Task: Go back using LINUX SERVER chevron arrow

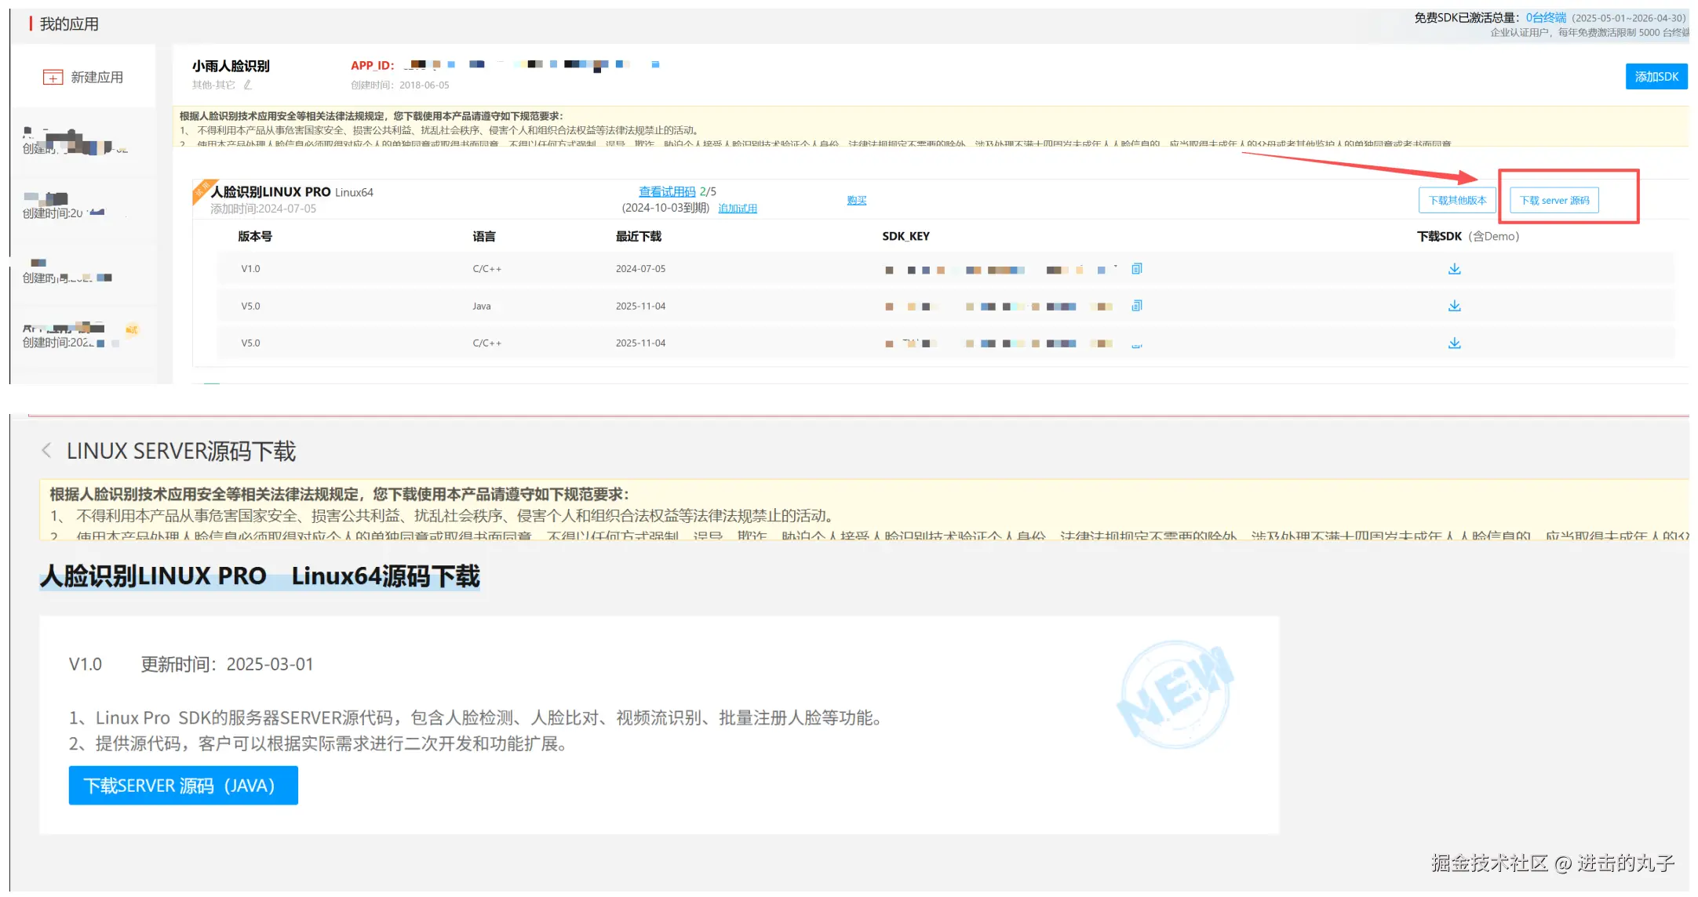Action: tap(46, 450)
